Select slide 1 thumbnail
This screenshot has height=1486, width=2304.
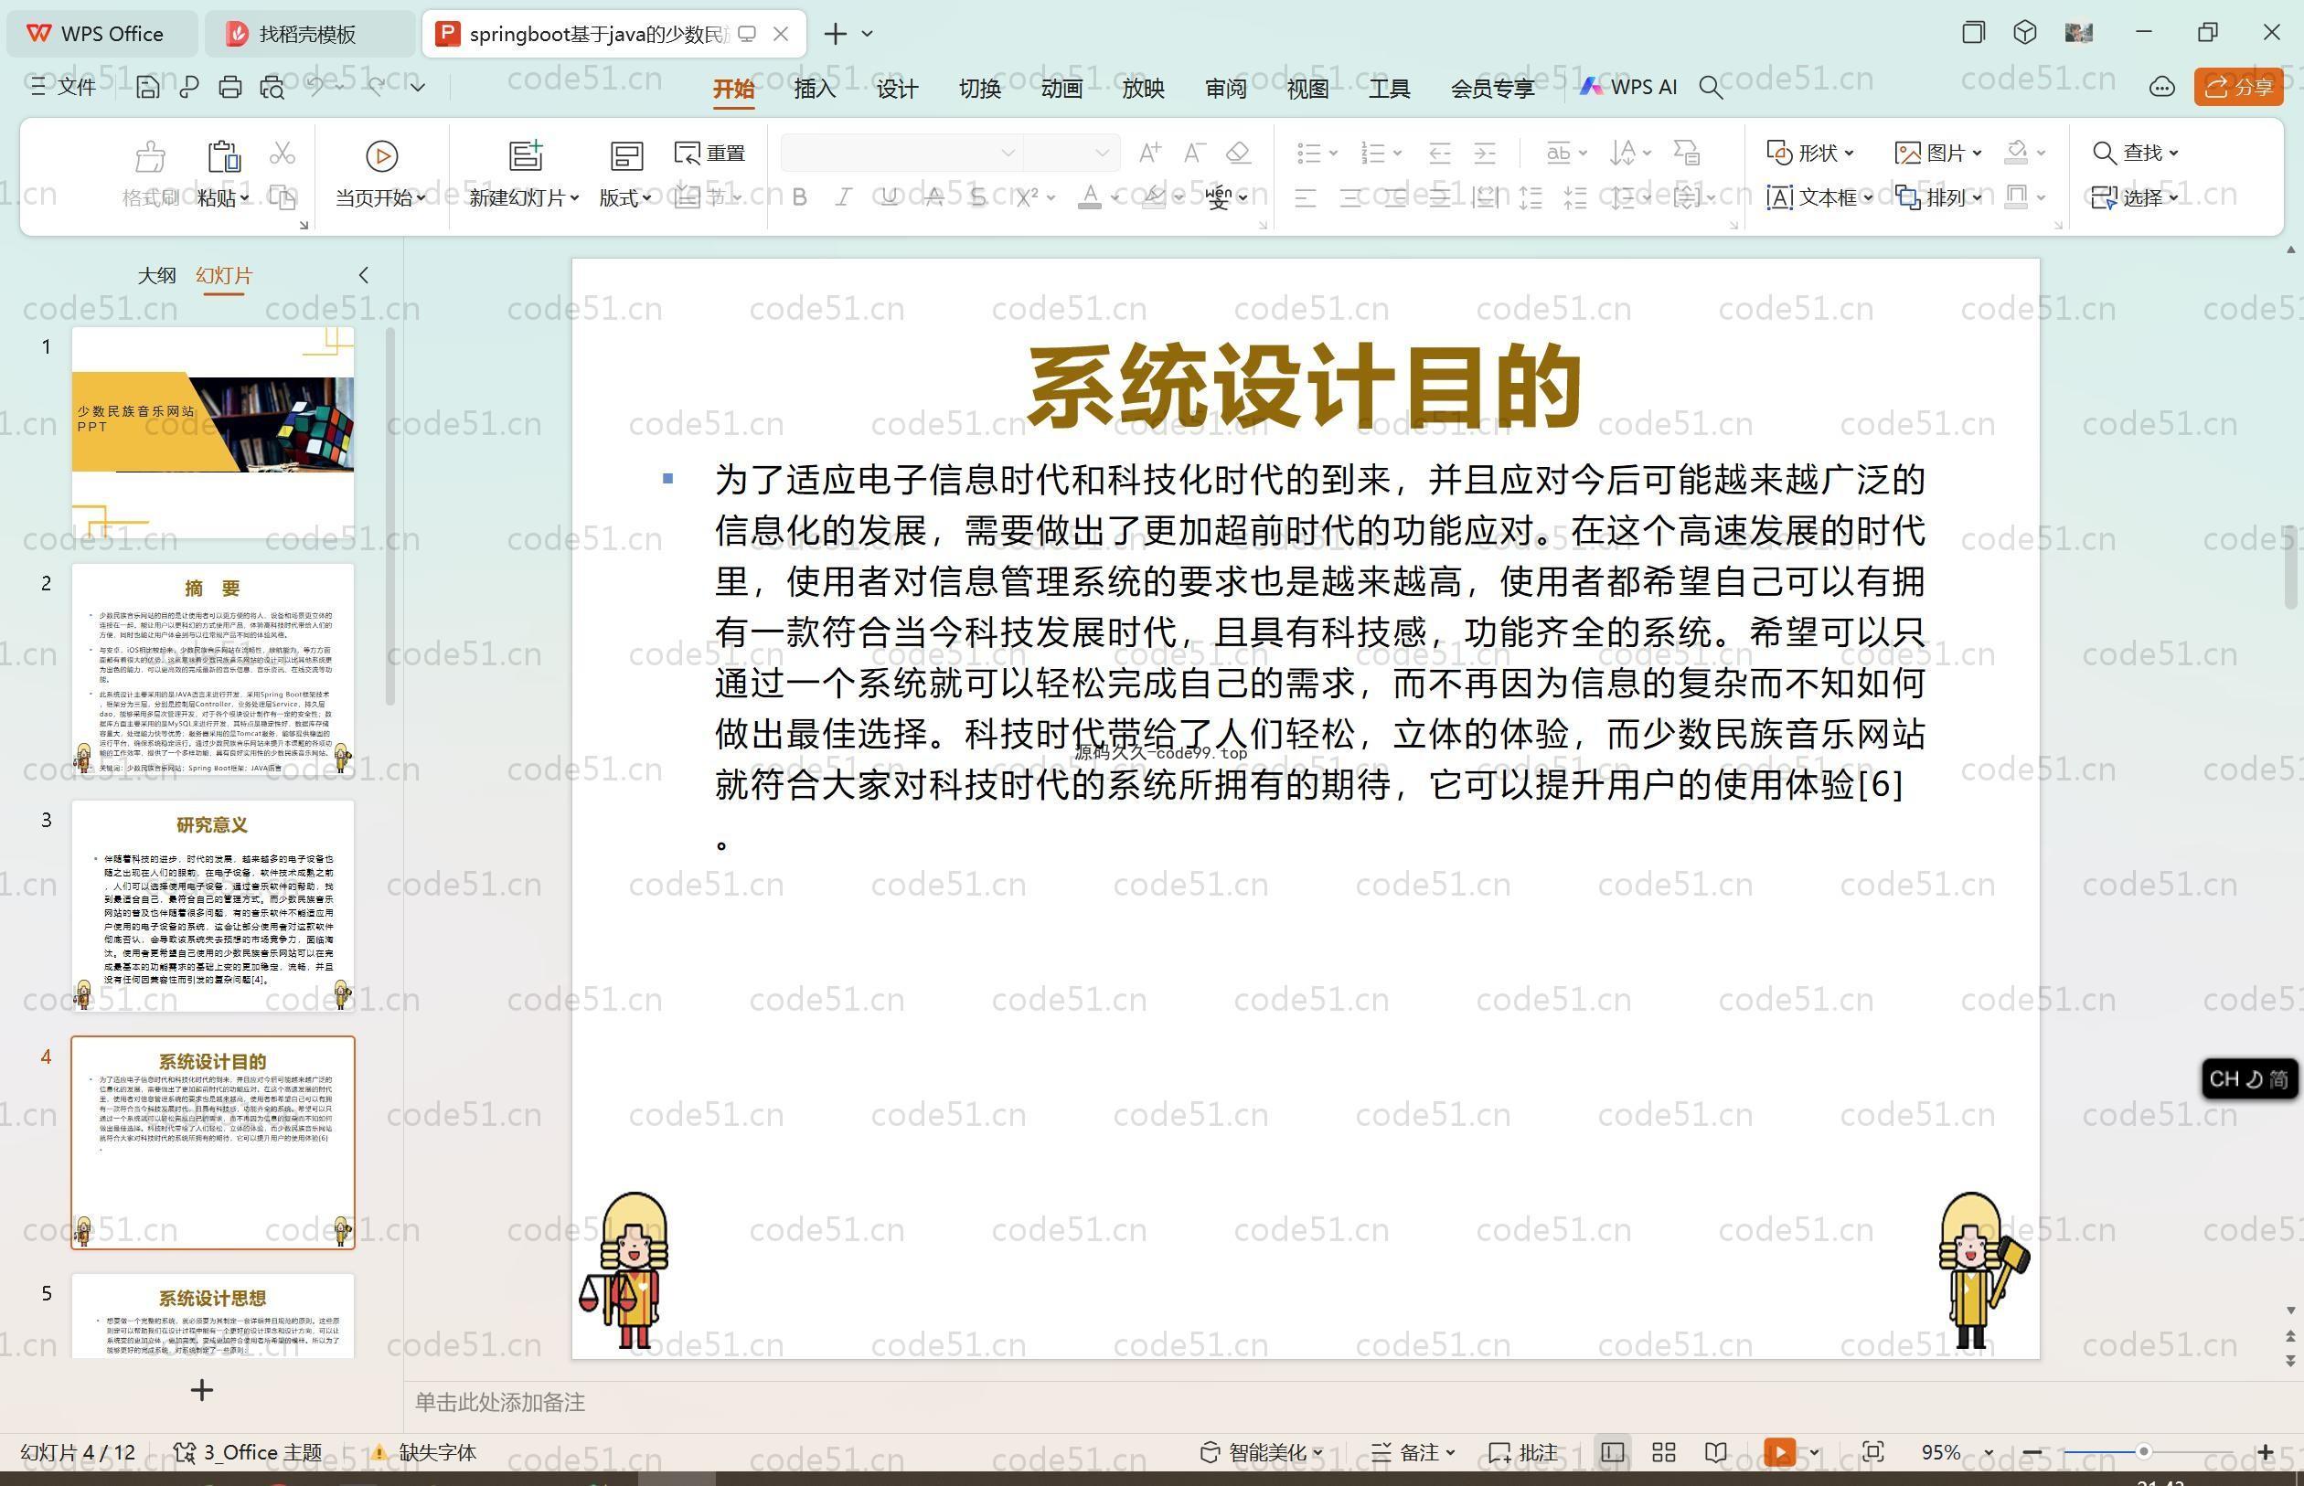[x=212, y=432]
